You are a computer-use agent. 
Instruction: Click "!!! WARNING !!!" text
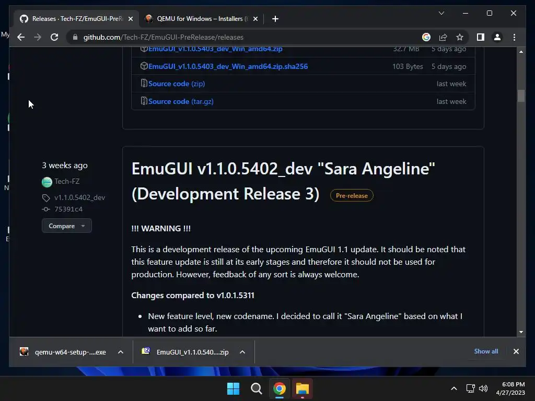[x=161, y=229]
